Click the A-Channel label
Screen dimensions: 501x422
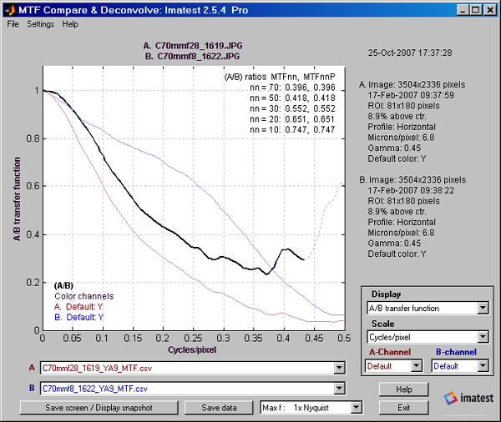(x=390, y=352)
